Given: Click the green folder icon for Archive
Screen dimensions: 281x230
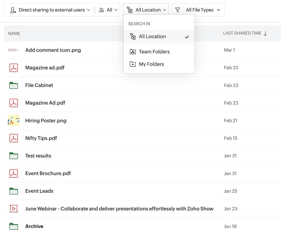Looking at the screenshot, I should (x=14, y=226).
